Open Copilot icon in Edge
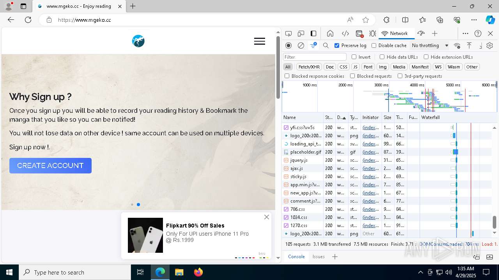 click(x=490, y=20)
